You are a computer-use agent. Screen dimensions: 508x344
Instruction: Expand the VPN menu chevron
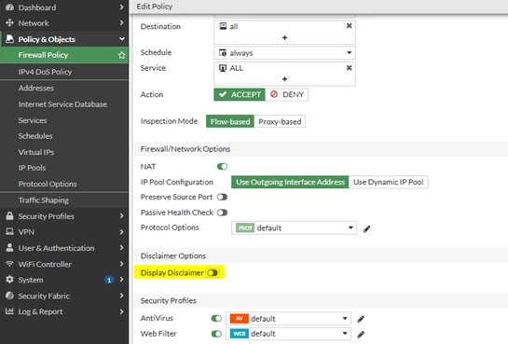click(x=121, y=231)
